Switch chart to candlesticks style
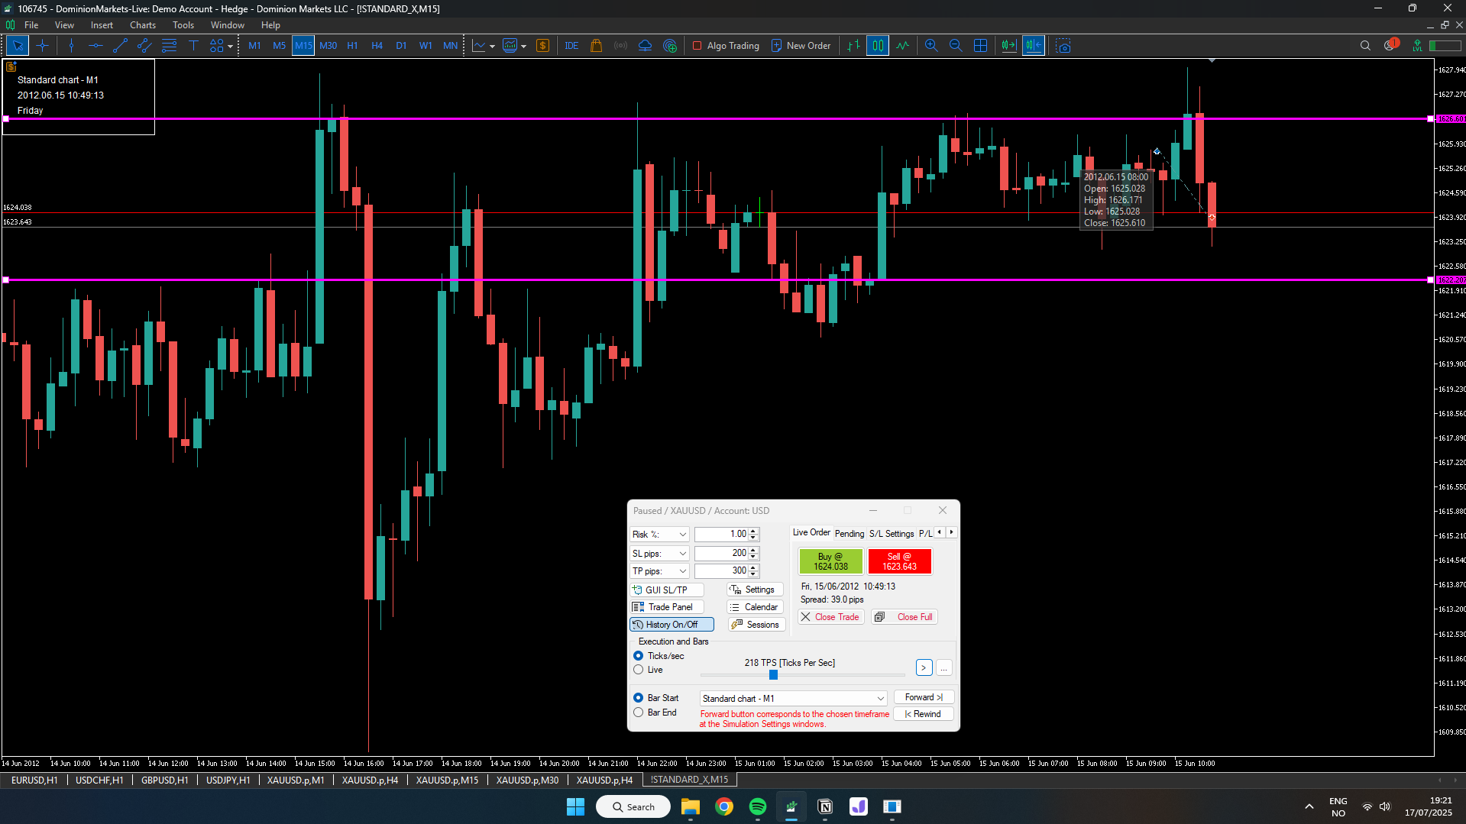The height and width of the screenshot is (824, 1466). click(x=878, y=46)
